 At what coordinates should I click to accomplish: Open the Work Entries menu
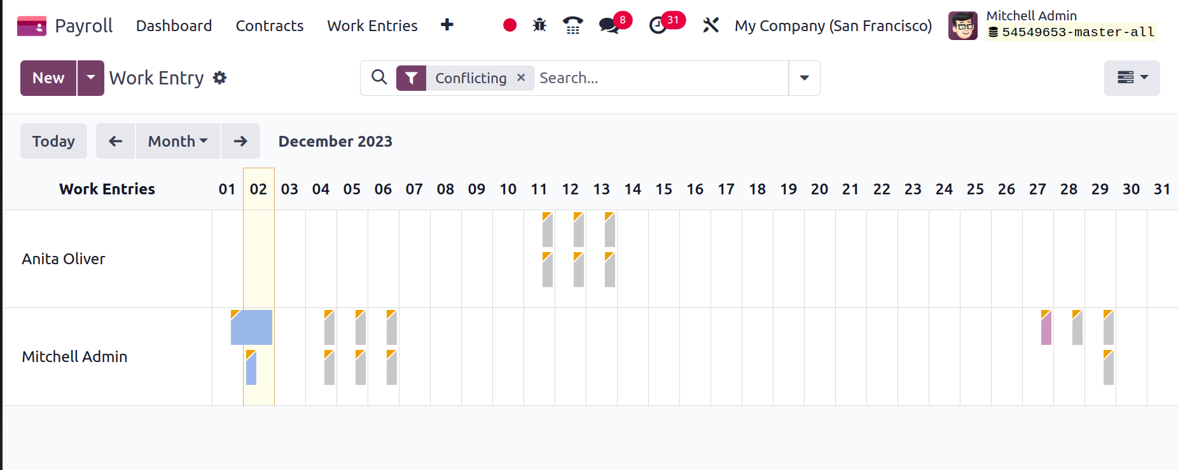(x=372, y=26)
